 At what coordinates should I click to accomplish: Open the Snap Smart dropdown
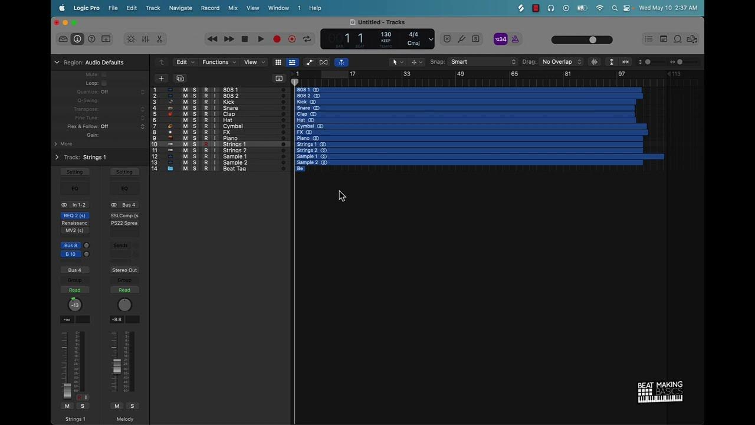click(482, 62)
